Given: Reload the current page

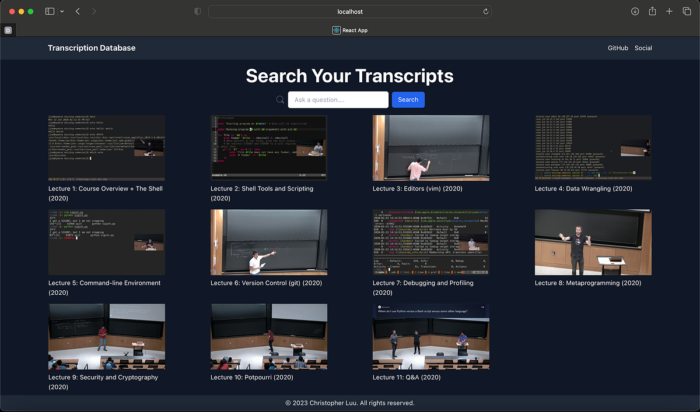Looking at the screenshot, I should [485, 11].
